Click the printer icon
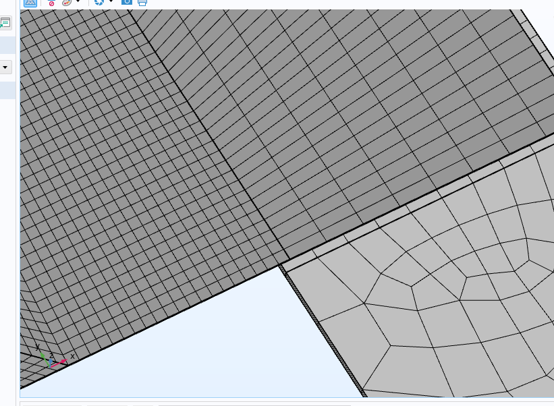 click(142, 3)
